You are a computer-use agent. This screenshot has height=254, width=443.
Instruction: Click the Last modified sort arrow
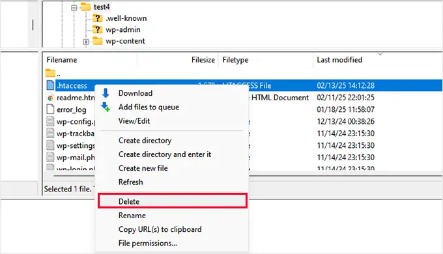(x=380, y=53)
